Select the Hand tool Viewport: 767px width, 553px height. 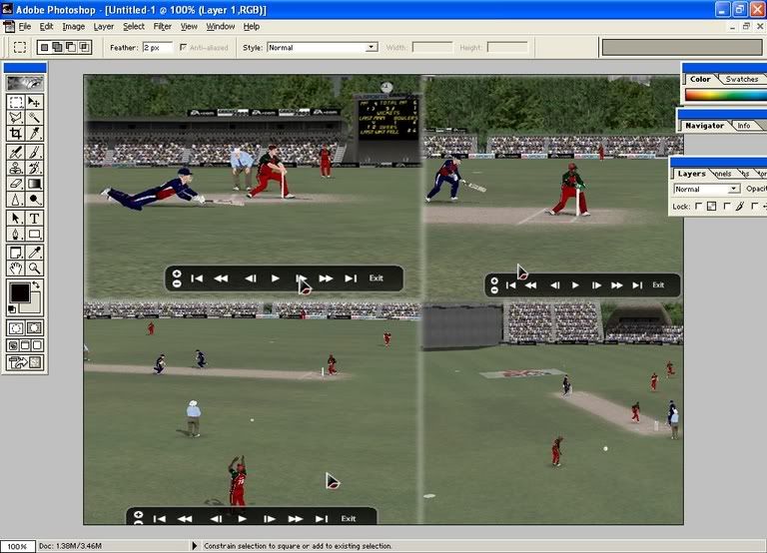(x=16, y=268)
